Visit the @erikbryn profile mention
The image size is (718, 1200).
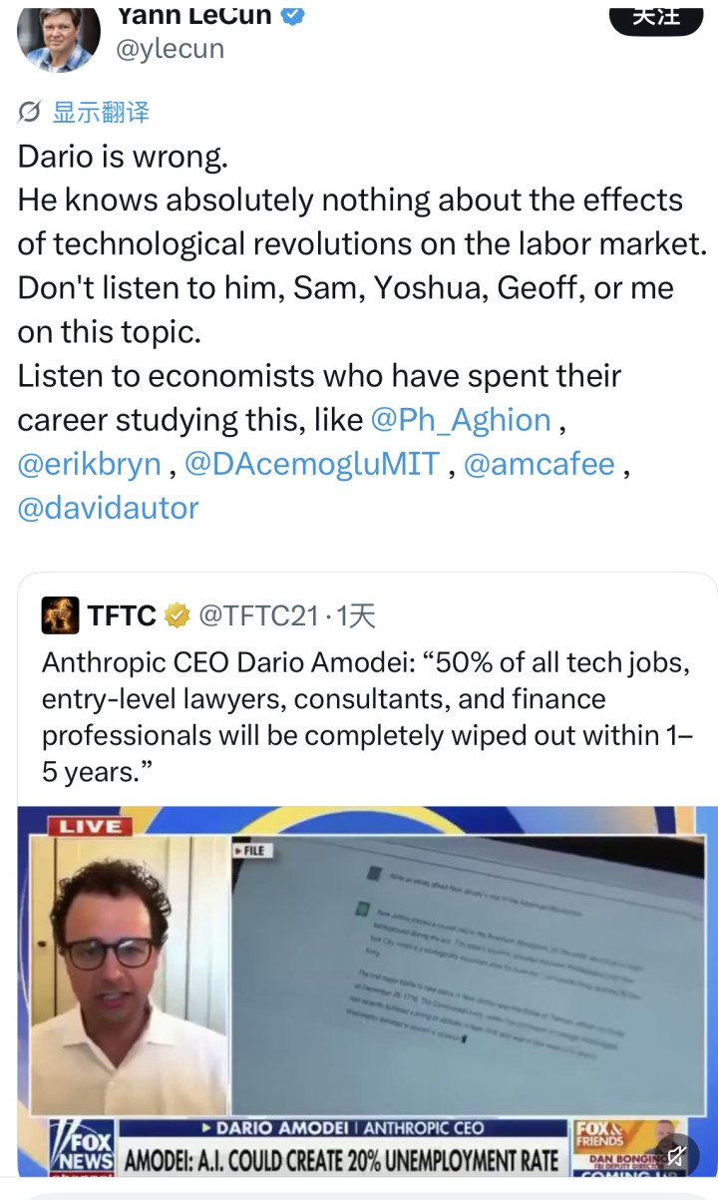point(89,463)
